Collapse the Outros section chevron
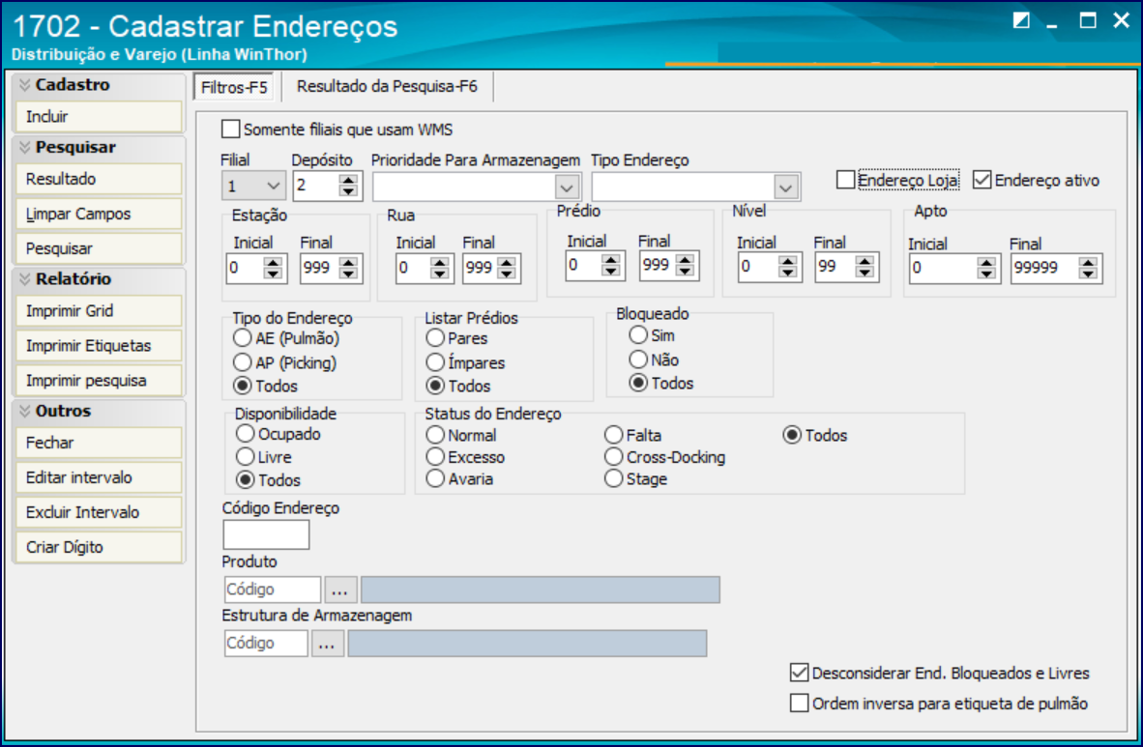The width and height of the screenshot is (1143, 747). click(x=25, y=411)
